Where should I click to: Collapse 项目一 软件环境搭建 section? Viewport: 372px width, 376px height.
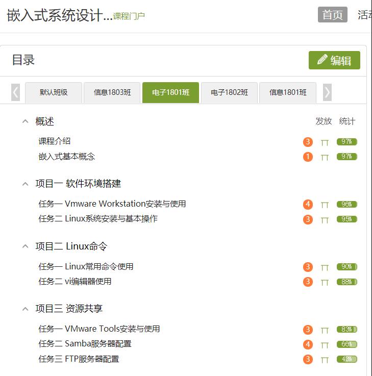[x=25, y=184]
